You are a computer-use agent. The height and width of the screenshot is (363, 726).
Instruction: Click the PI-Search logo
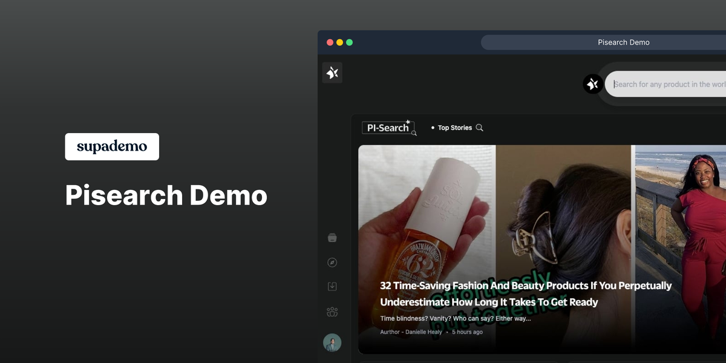(x=388, y=128)
